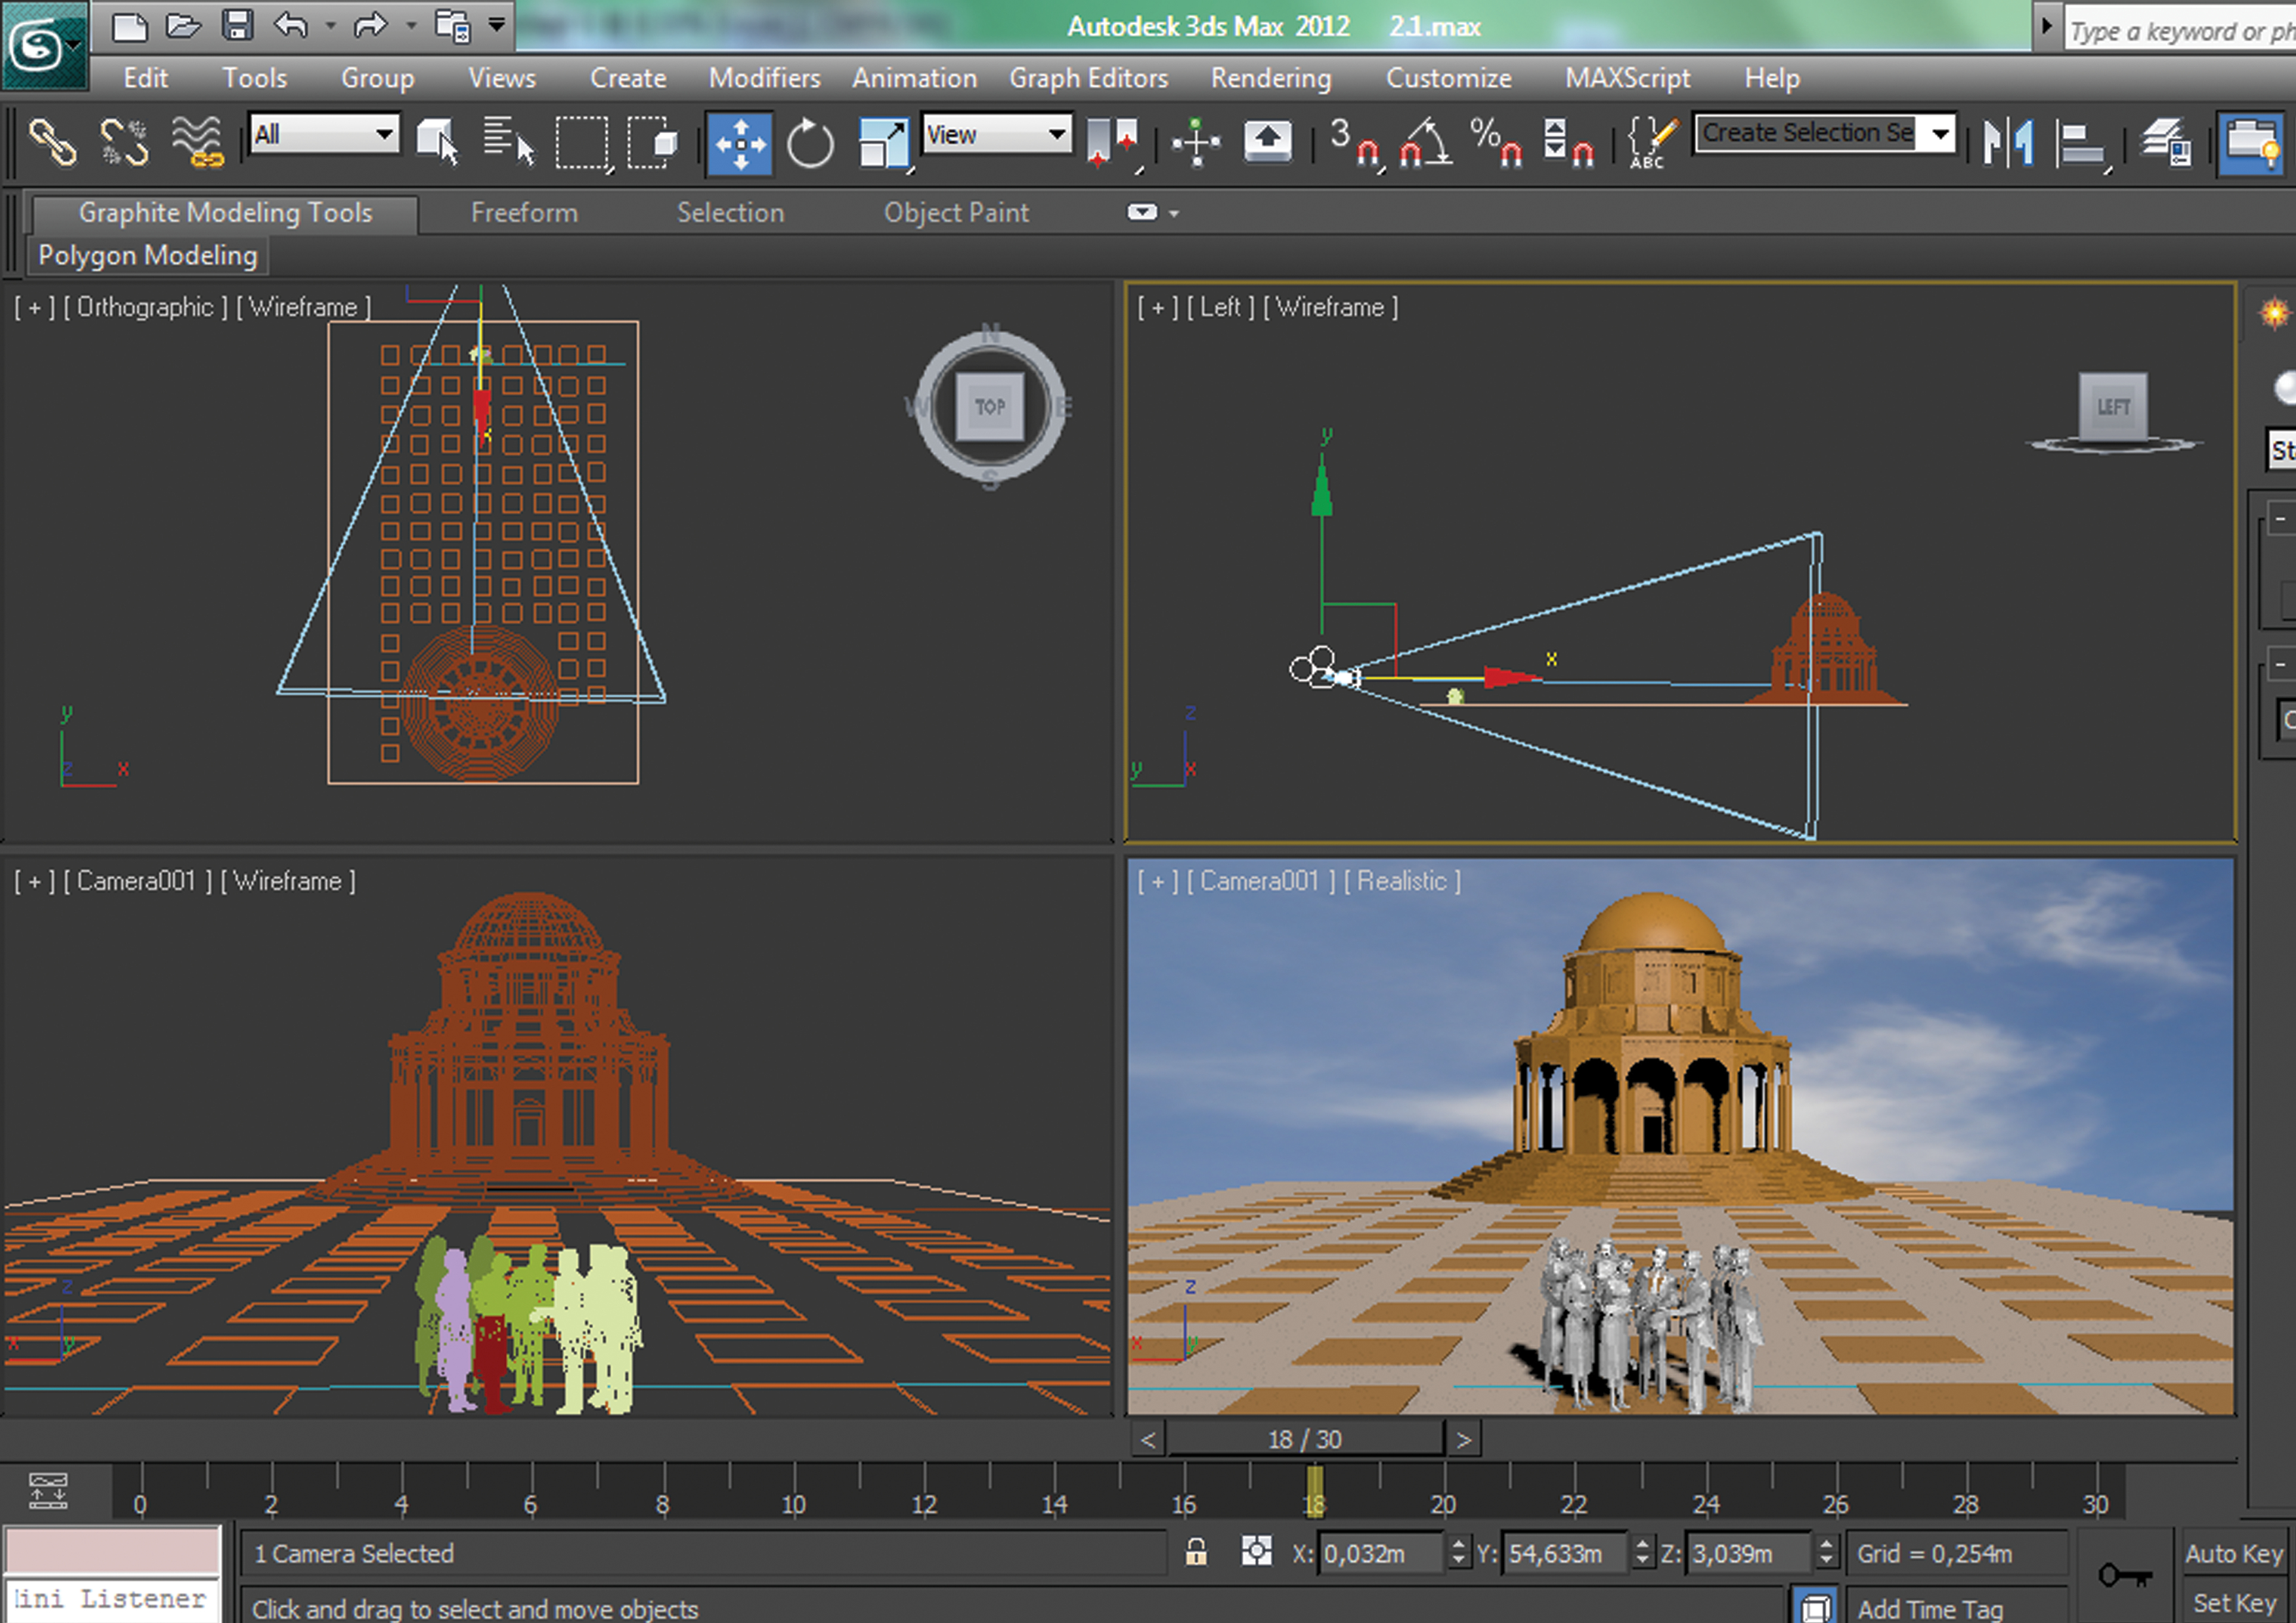The width and height of the screenshot is (2296, 1623).
Task: Open the Tools menu
Action: point(254,77)
